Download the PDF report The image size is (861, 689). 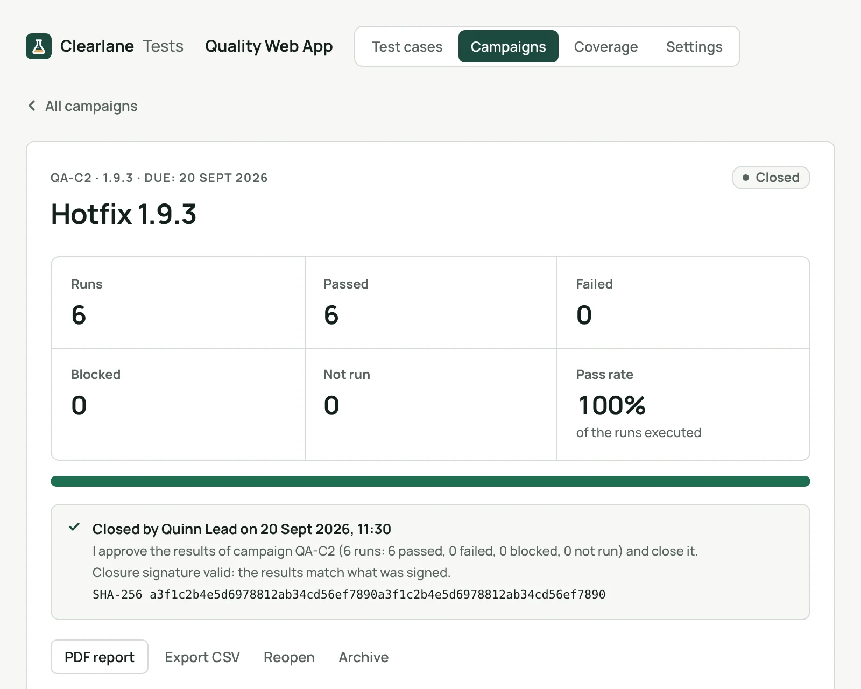click(100, 657)
